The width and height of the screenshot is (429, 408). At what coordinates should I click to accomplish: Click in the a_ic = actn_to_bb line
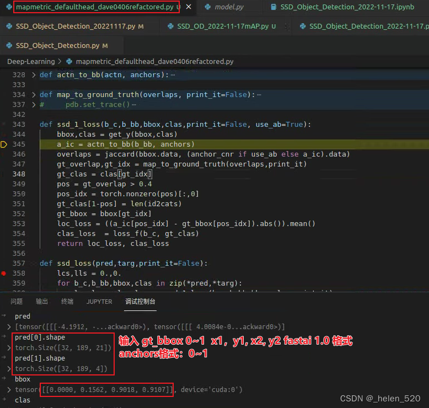126,144
